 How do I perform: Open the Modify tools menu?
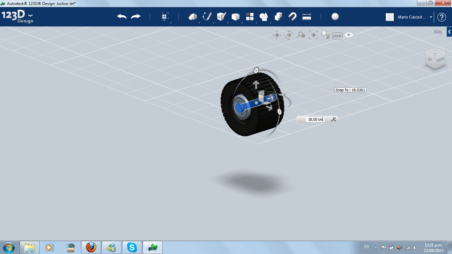[x=236, y=17]
